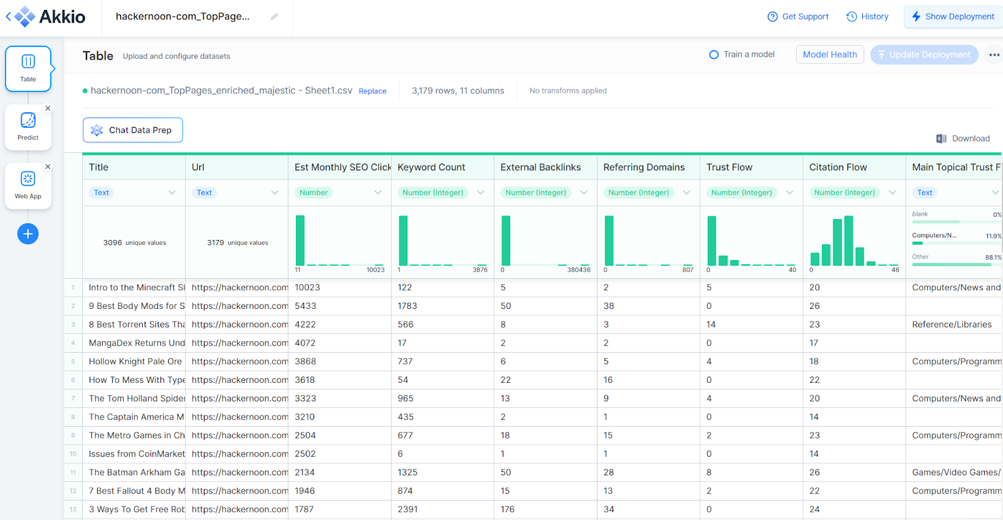Select the Train a model radio option
1003x520 pixels.
tap(714, 55)
